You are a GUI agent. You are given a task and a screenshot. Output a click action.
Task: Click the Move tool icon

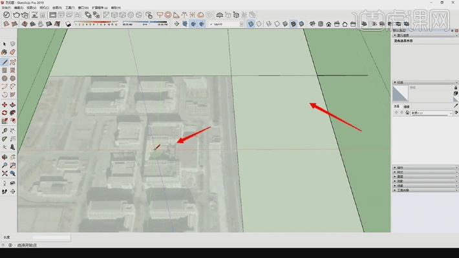[x=5, y=104]
